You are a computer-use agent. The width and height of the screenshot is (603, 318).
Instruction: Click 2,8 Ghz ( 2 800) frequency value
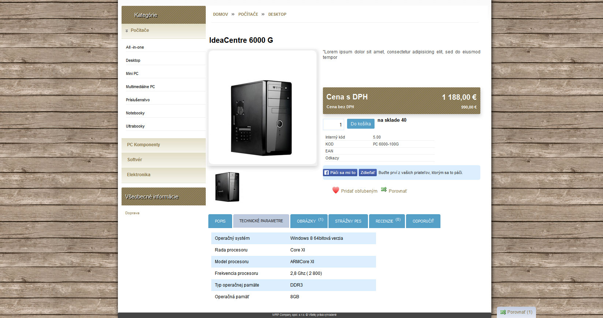[306, 273]
